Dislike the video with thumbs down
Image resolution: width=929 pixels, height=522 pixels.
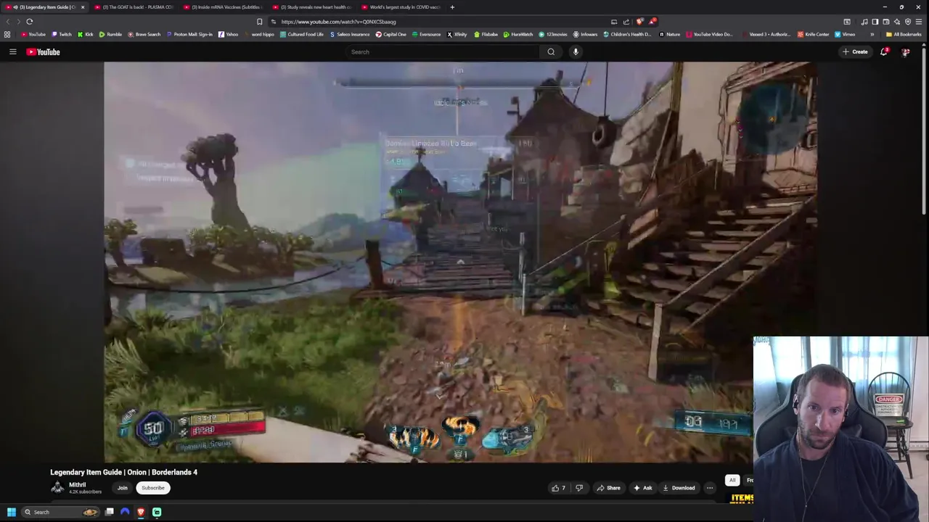click(579, 488)
